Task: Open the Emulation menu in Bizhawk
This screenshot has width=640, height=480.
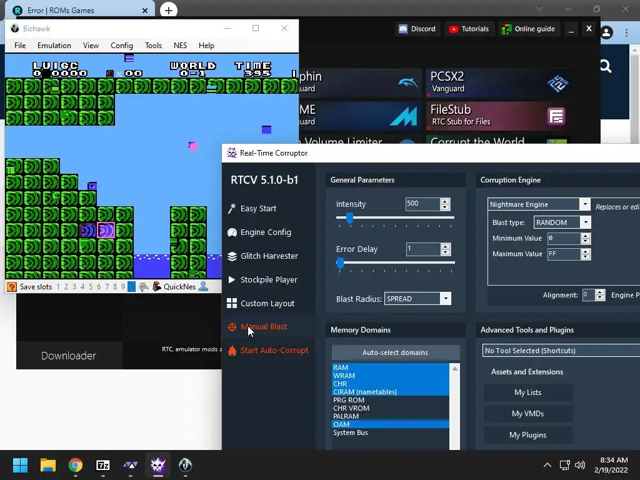Action: (54, 45)
